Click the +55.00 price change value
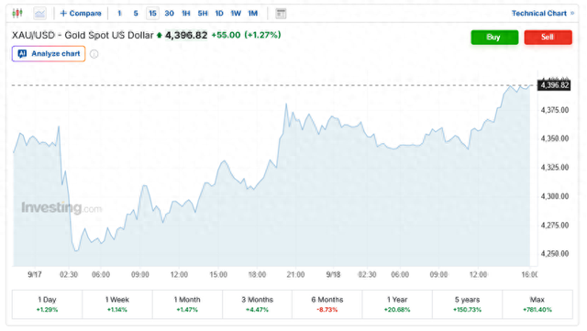The height and width of the screenshot is (331, 587). tap(226, 35)
